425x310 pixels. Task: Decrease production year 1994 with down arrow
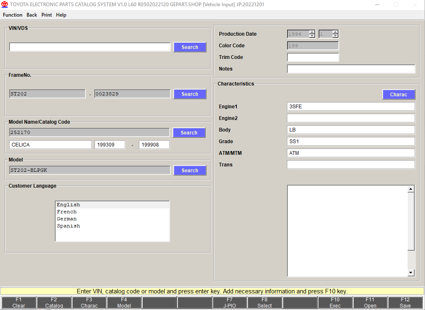(x=312, y=36)
